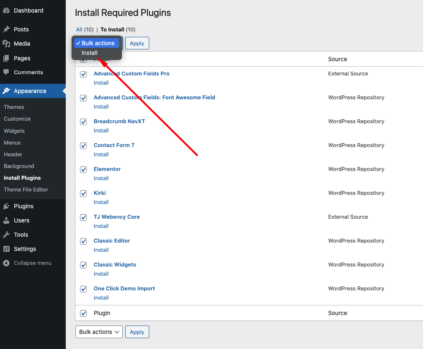Uncheck the Font Awesome Field plugin checkbox
This screenshot has height=349, width=423.
click(x=83, y=98)
